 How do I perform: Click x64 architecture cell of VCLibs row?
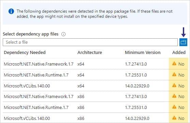81,86
